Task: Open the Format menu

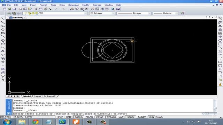Action: (43, 5)
